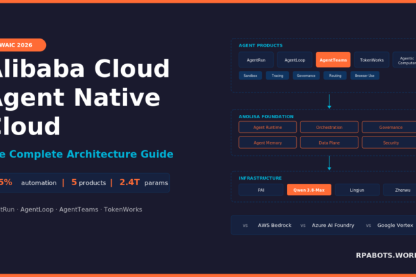Click the automation stat label
The image size is (416, 277).
pyautogui.click(x=39, y=183)
